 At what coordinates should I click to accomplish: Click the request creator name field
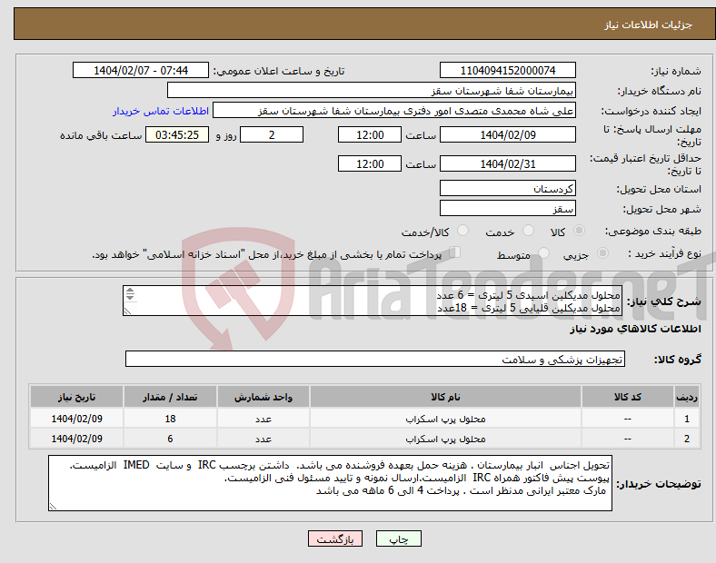394,111
